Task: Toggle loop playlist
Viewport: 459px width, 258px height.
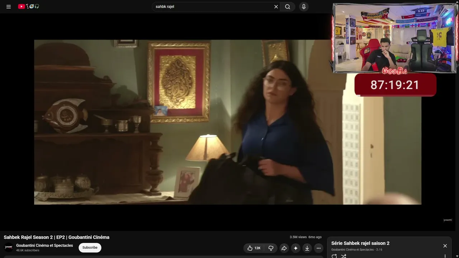Action: coord(334,256)
